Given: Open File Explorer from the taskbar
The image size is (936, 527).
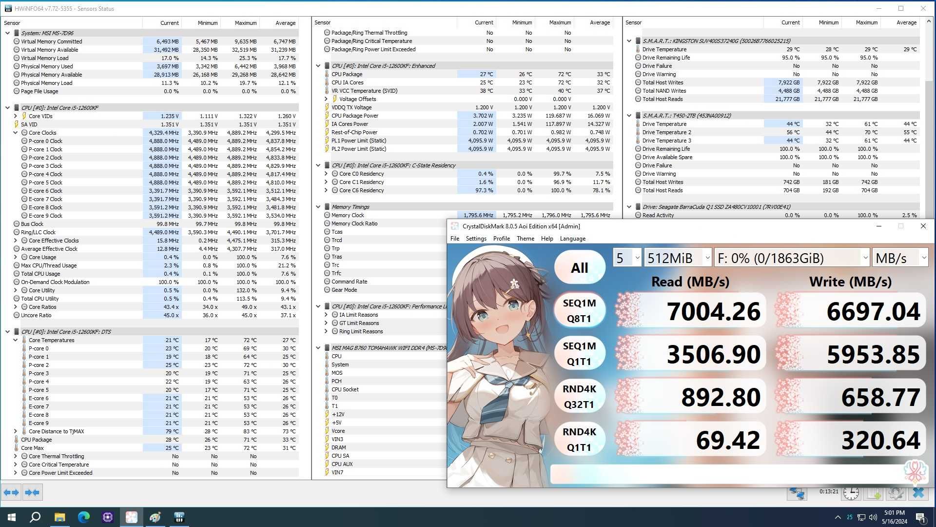Looking at the screenshot, I should (x=59, y=517).
